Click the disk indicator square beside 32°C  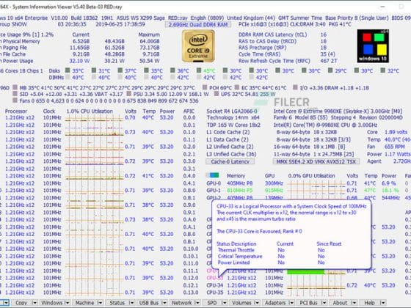tap(383, 70)
